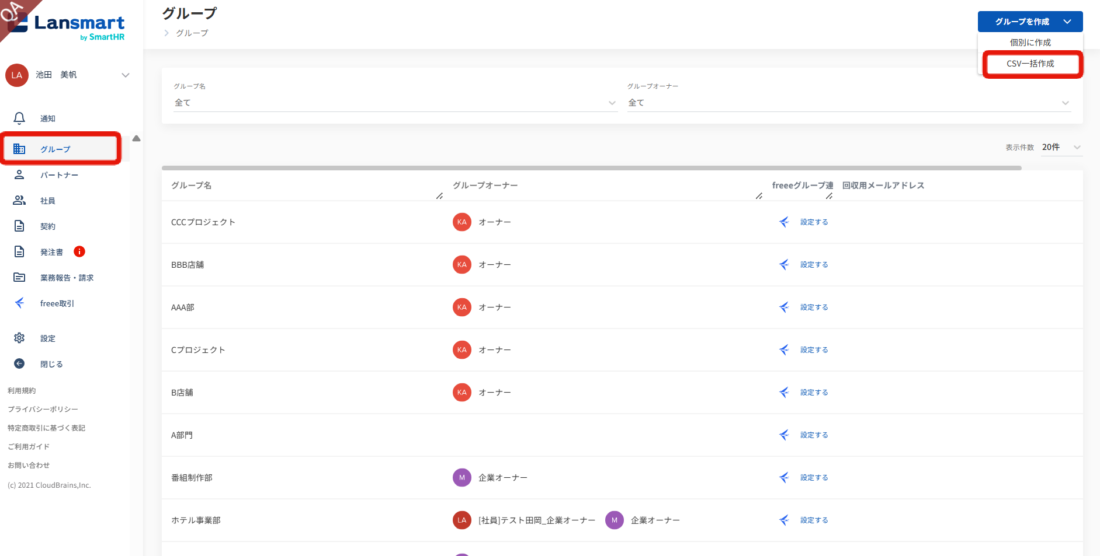Expand the 池田 美帆 user menu
This screenshot has width=1100, height=556.
[125, 75]
